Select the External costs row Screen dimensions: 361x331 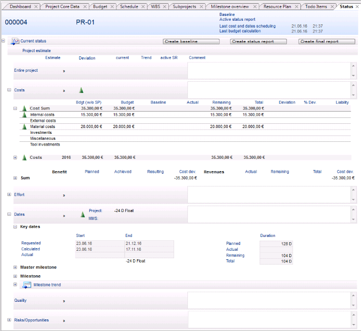pos(185,121)
